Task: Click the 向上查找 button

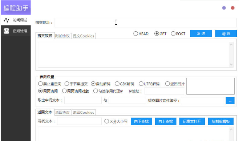Action: [166, 121]
